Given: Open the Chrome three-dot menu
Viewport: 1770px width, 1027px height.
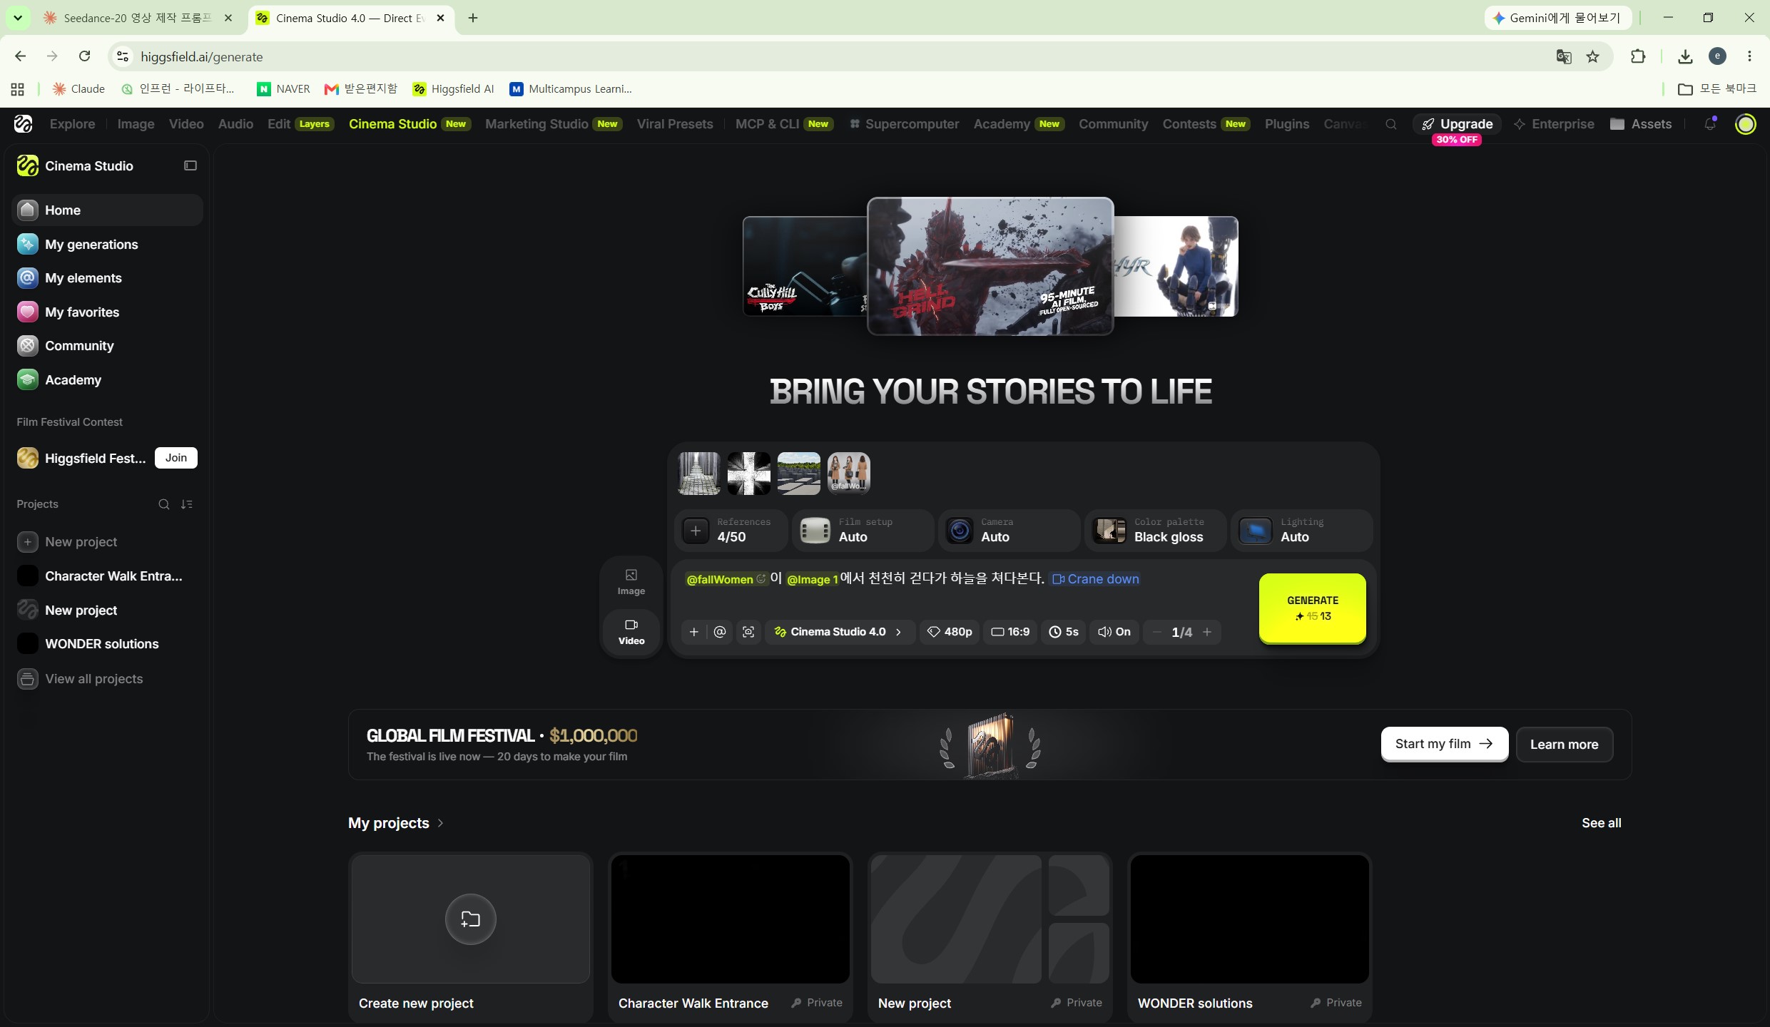Looking at the screenshot, I should point(1749,56).
